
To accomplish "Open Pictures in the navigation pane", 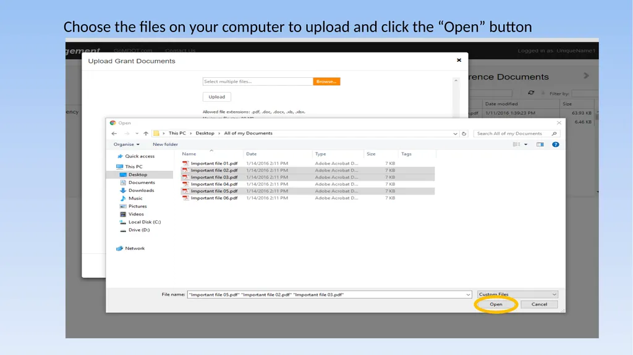I will pyautogui.click(x=137, y=206).
